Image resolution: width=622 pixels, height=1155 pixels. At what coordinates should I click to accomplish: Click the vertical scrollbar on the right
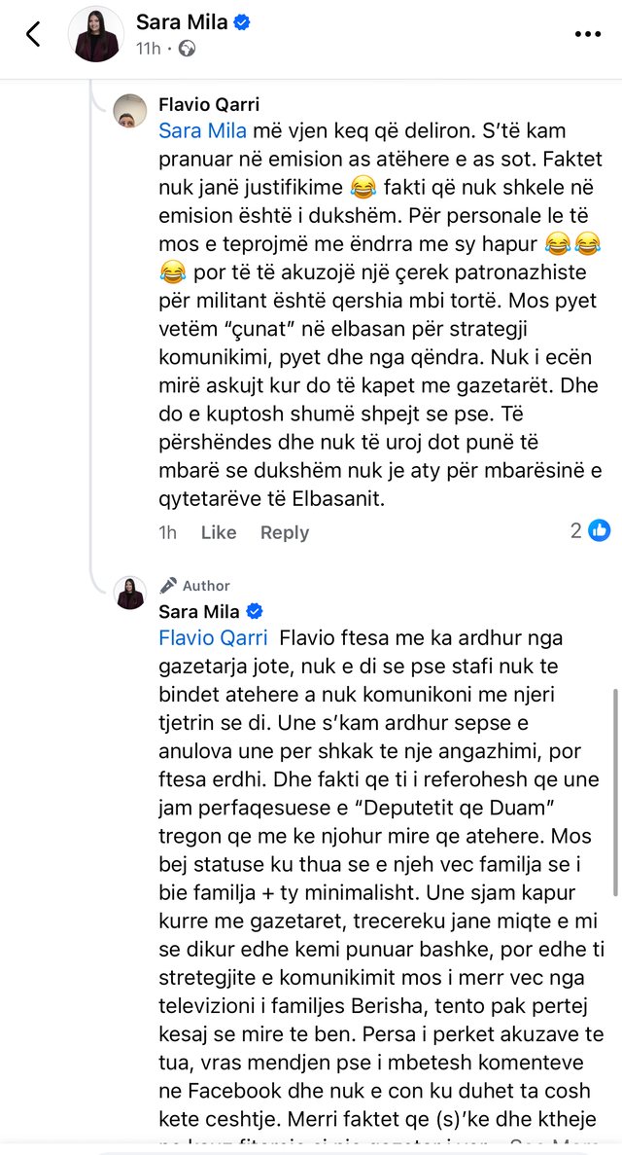pyautogui.click(x=615, y=792)
